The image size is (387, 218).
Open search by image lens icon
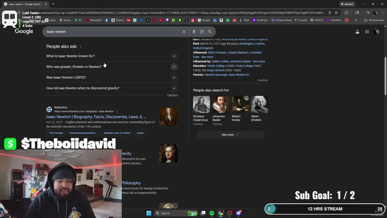[x=202, y=31]
